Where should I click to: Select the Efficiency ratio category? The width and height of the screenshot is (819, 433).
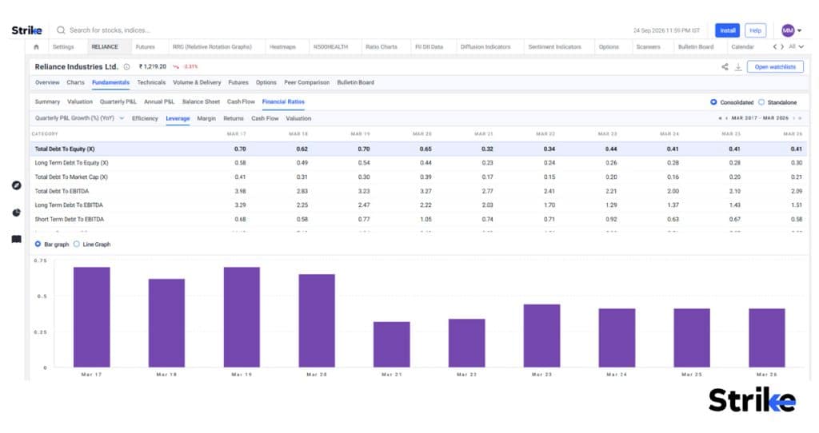tap(145, 118)
